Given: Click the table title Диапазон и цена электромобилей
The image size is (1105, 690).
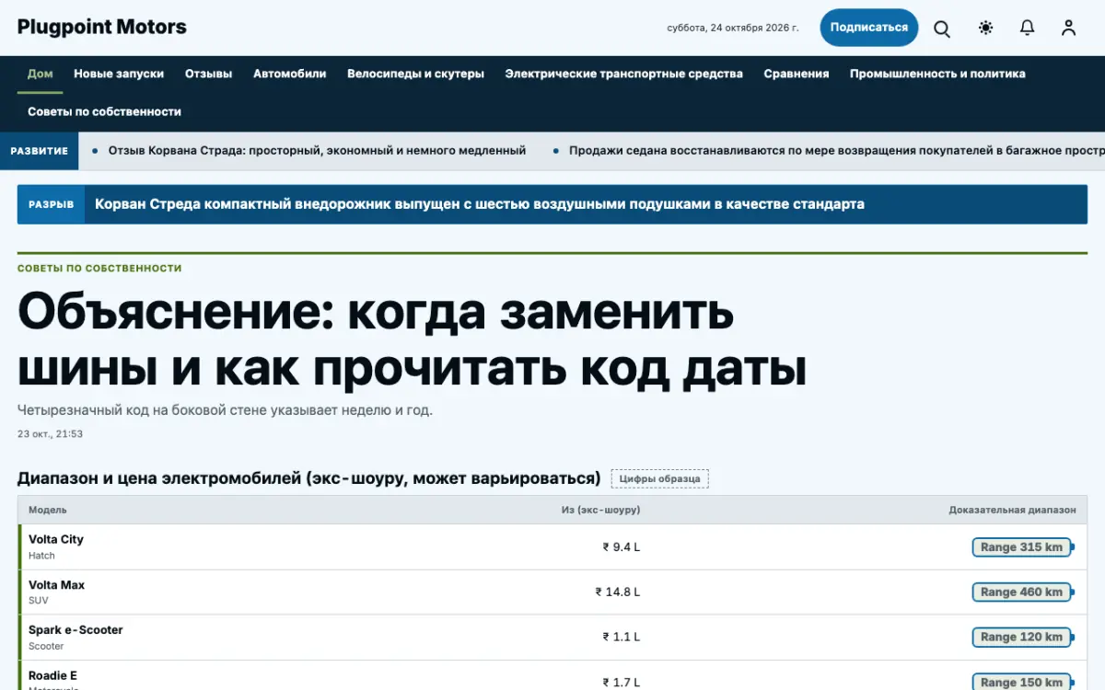Looking at the screenshot, I should [308, 478].
